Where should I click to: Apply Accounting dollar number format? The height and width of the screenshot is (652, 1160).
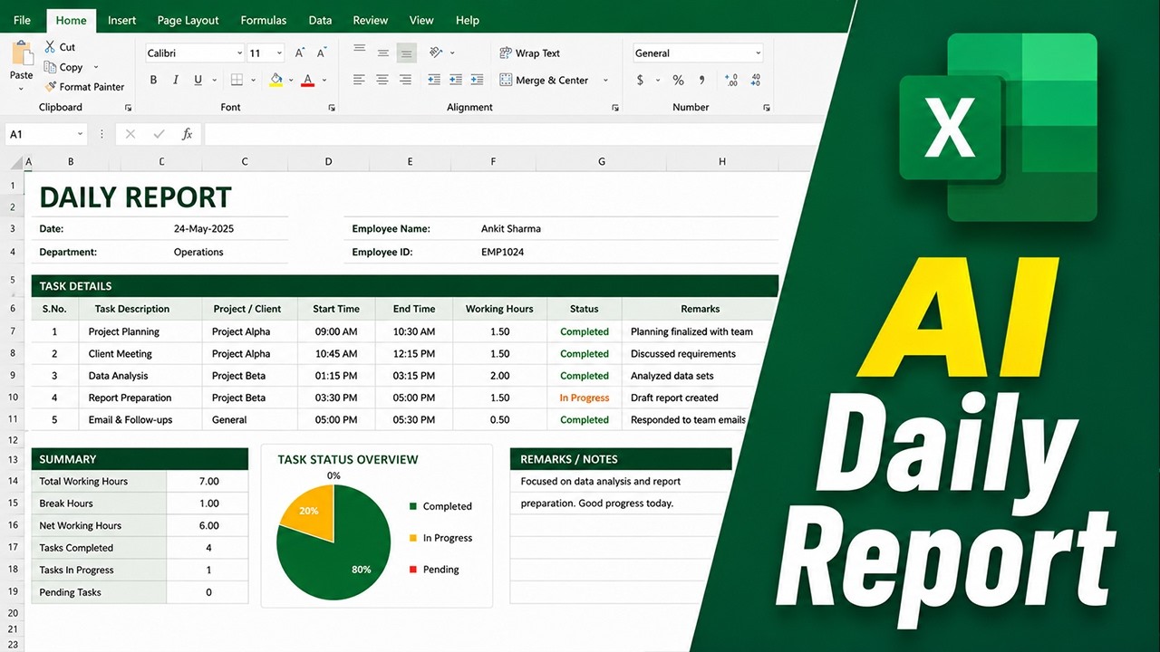[x=640, y=80]
